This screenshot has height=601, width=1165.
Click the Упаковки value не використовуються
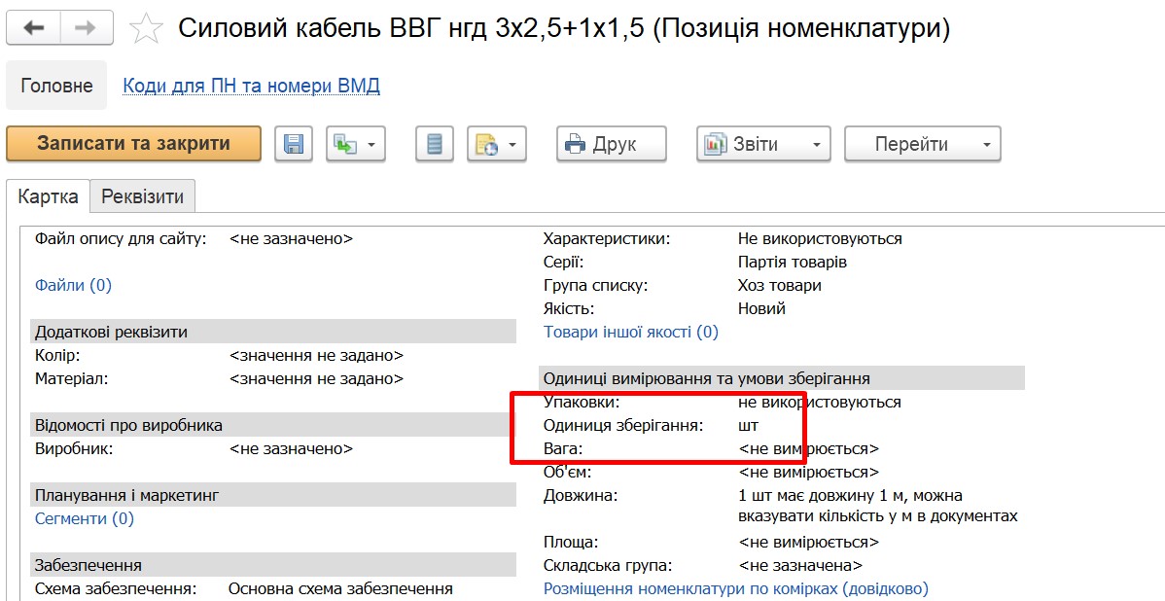click(820, 402)
